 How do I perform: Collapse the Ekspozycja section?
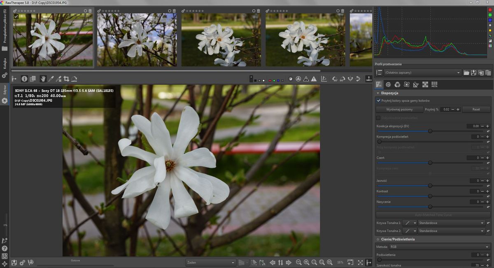point(378,93)
